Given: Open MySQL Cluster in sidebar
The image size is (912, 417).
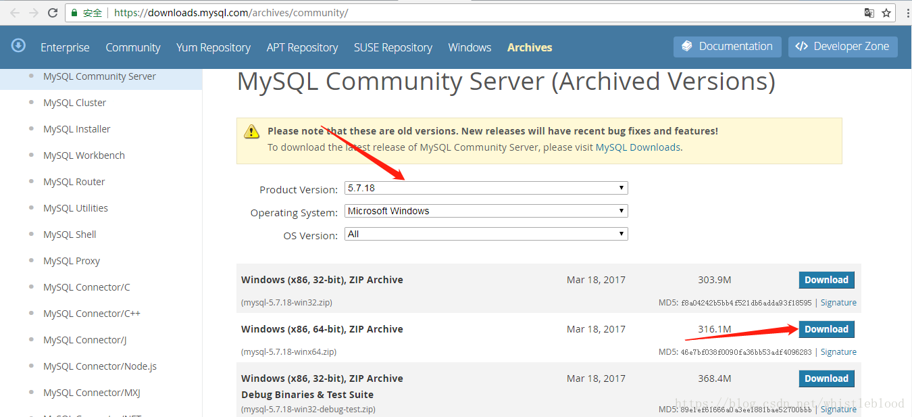Looking at the screenshot, I should 74,103.
